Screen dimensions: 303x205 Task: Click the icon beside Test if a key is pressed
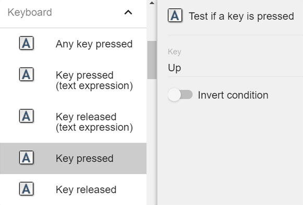175,15
